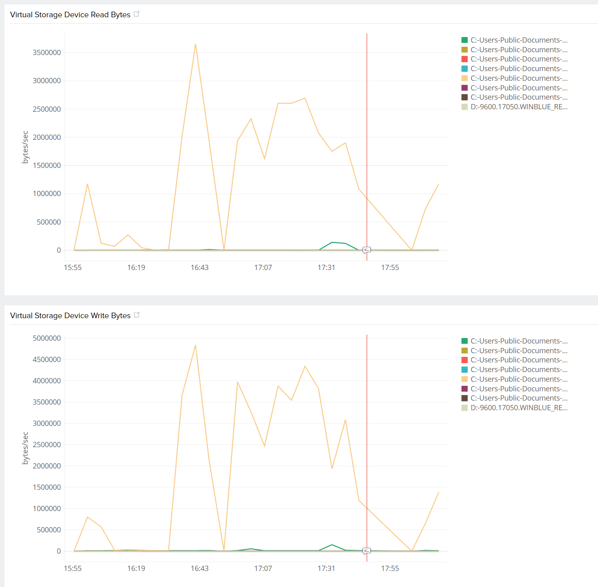The image size is (598, 587).
Task: Toggle D:-9600.17050.WINBLUE_RE series in Read Bytes legend
Action: tap(519, 107)
